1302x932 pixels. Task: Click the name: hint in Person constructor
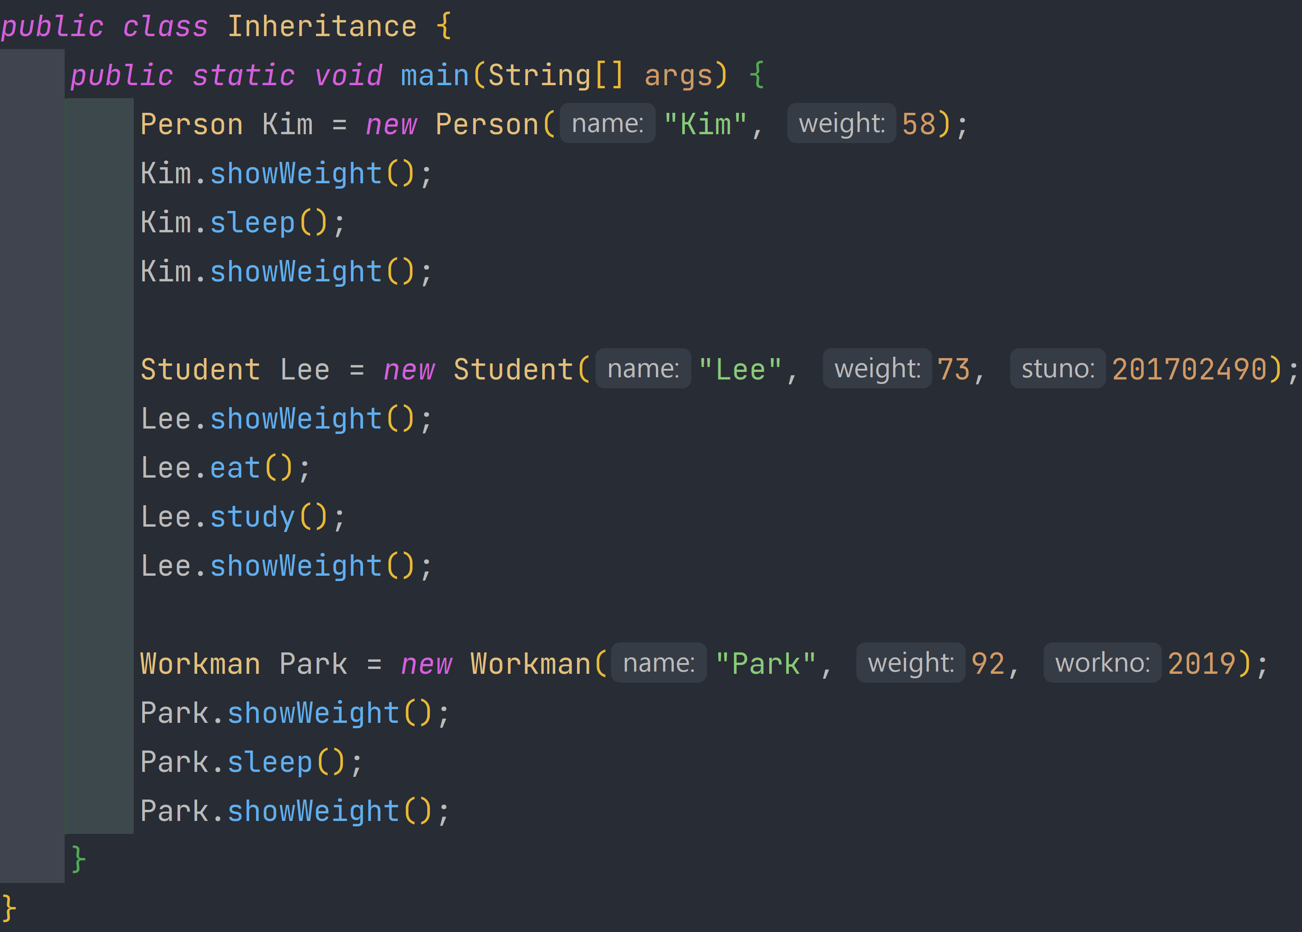(x=607, y=124)
